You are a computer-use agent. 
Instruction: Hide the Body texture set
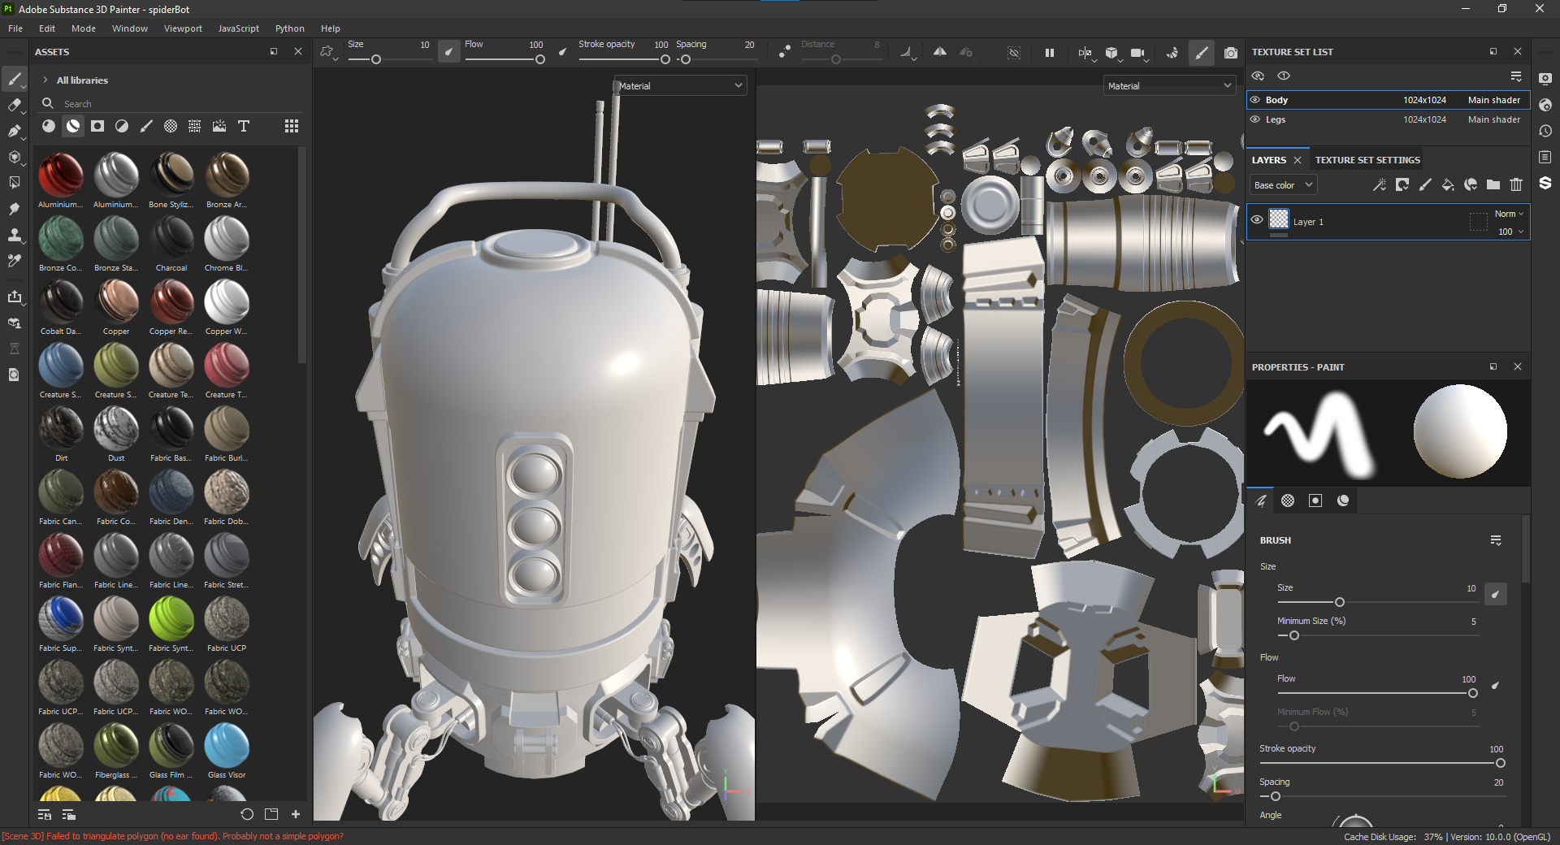[1255, 100]
